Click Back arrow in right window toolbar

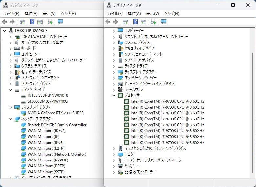[x=108, y=22]
